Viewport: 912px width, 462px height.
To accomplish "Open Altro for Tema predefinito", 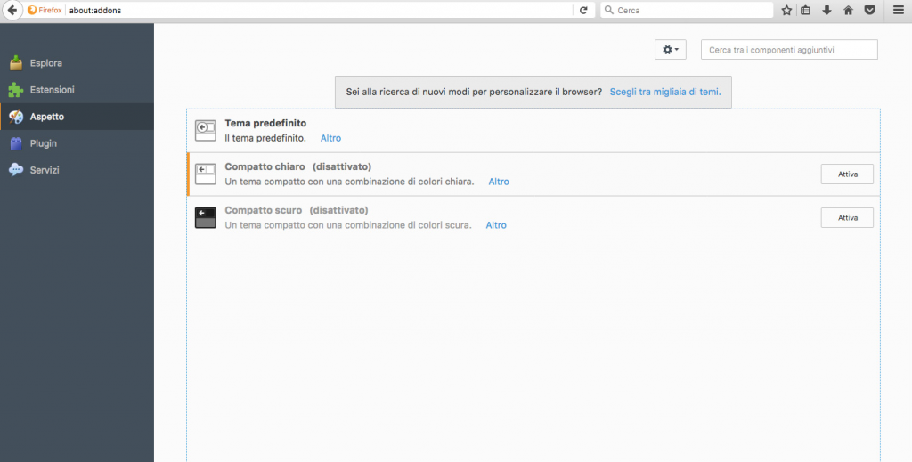I will 331,138.
